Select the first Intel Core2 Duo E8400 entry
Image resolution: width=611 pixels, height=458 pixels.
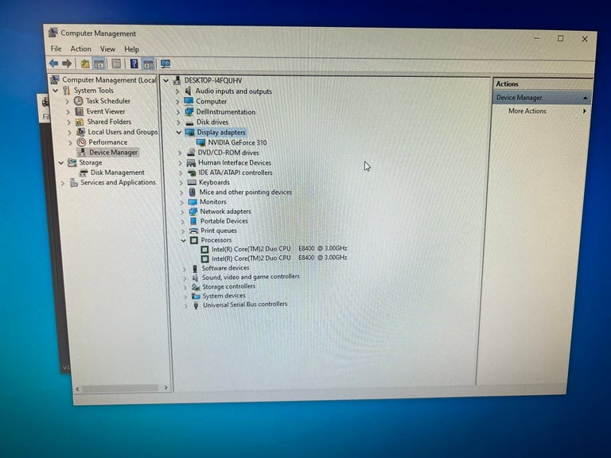(279, 248)
